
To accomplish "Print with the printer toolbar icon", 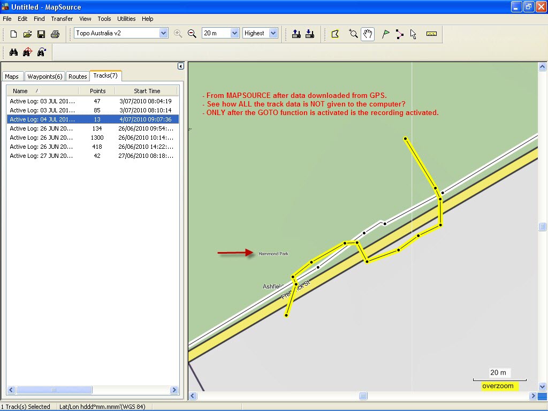I will [55, 34].
